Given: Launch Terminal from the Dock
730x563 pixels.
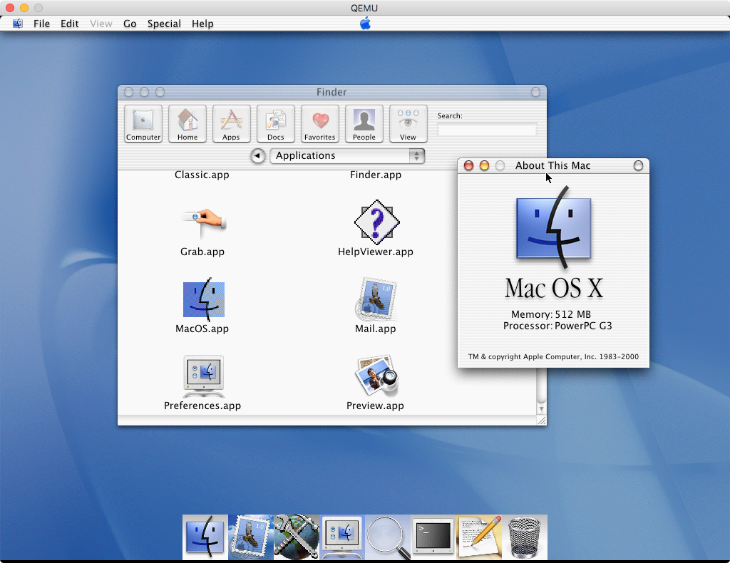Looking at the screenshot, I should click(433, 536).
